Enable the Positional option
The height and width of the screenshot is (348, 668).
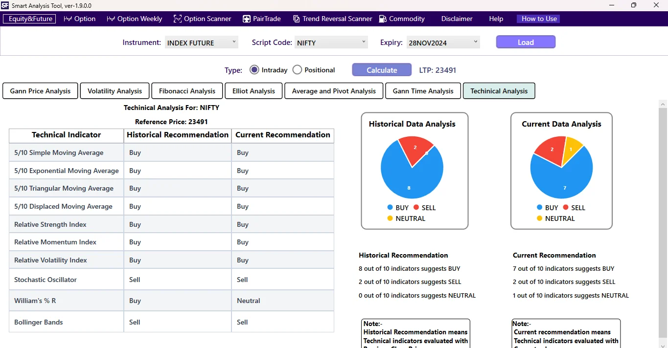click(x=297, y=69)
